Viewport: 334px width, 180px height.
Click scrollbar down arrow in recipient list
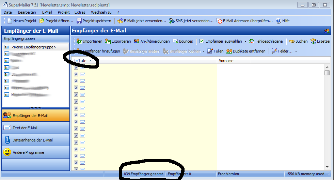click(x=327, y=167)
